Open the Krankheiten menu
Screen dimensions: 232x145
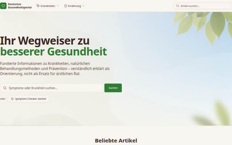tap(47, 6)
